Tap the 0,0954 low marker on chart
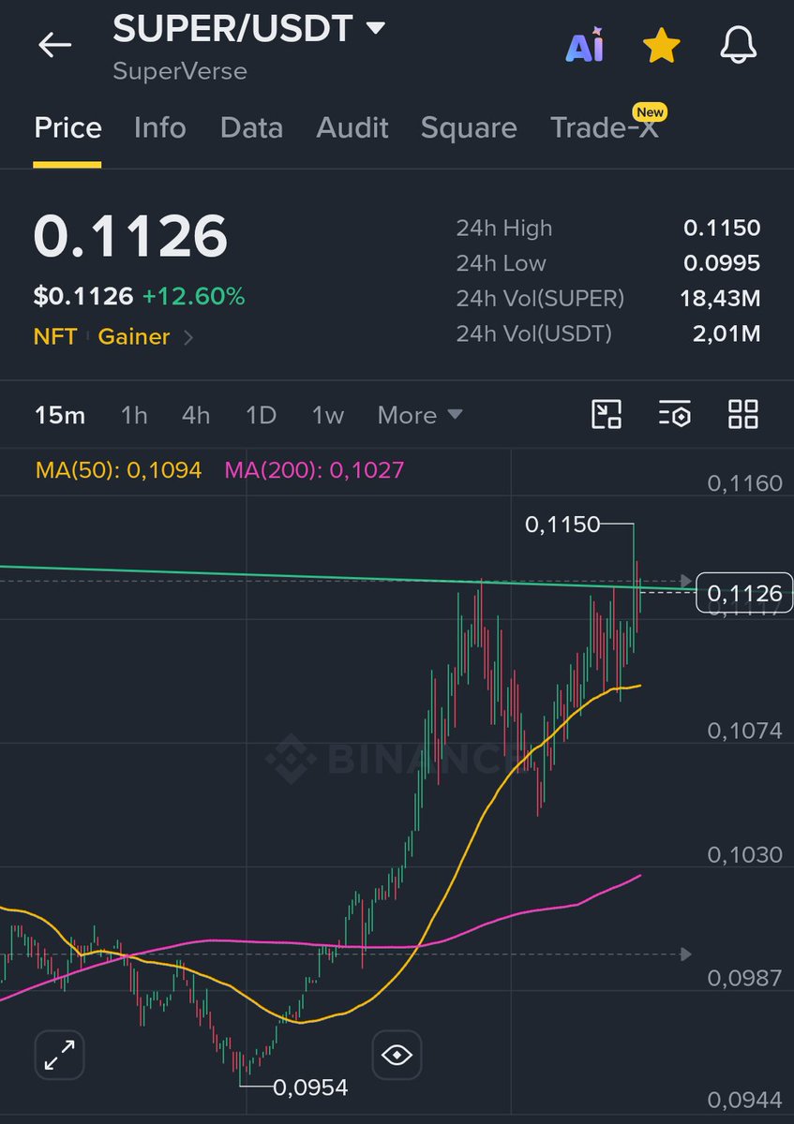 click(x=310, y=1087)
